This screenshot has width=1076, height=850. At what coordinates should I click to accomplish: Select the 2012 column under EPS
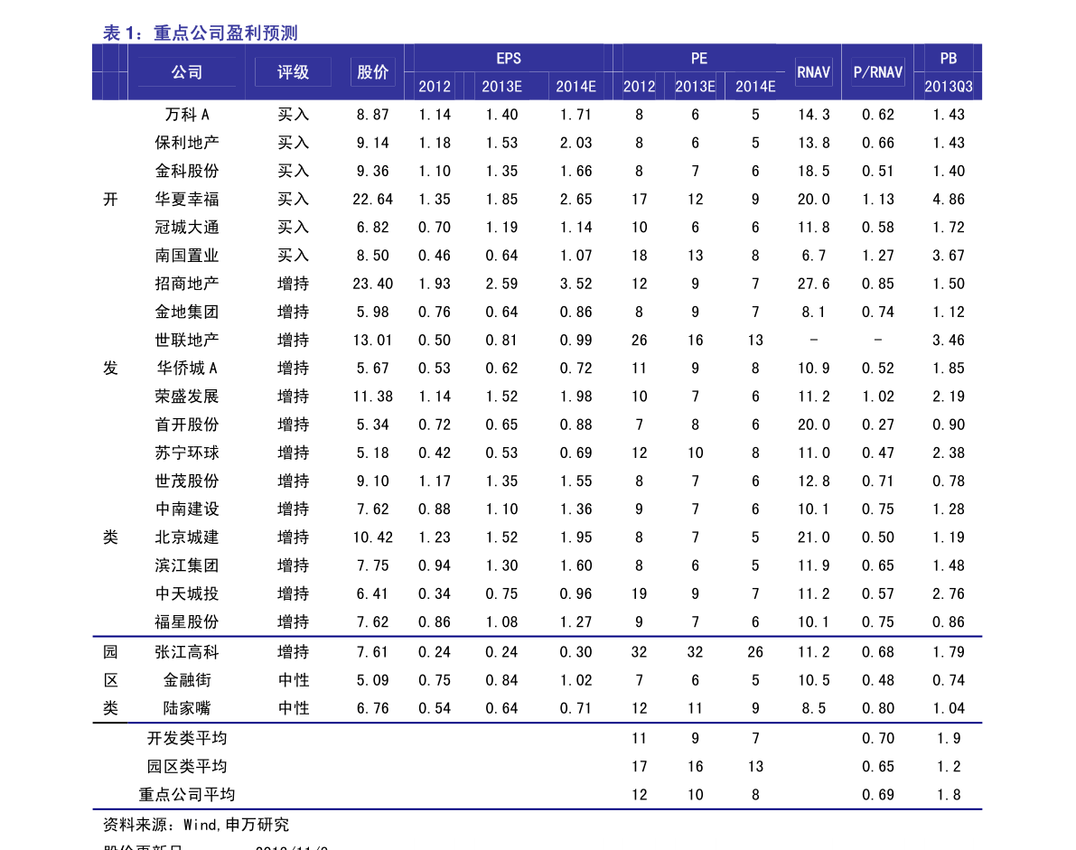point(434,87)
